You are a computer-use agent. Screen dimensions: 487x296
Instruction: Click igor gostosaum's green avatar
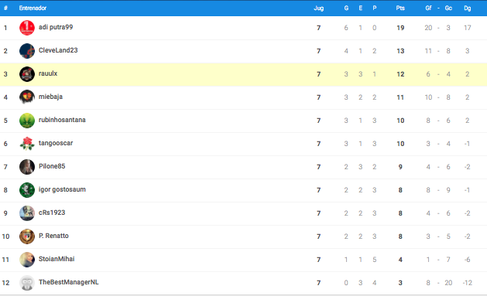pyautogui.click(x=27, y=190)
